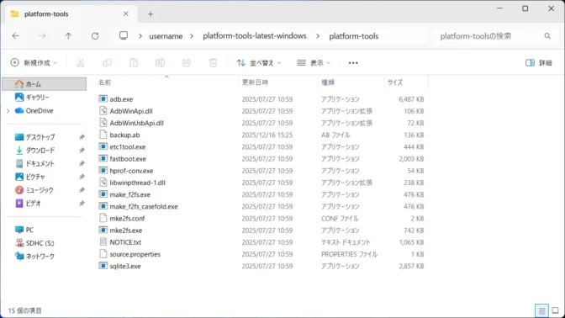
Task: Click the forward navigation arrow
Action: click(42, 35)
